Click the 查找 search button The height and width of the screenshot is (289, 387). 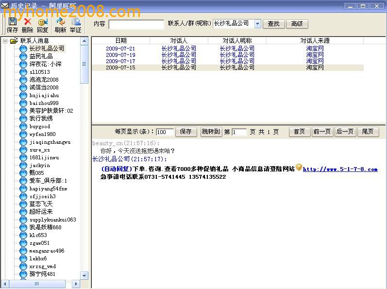tap(274, 24)
